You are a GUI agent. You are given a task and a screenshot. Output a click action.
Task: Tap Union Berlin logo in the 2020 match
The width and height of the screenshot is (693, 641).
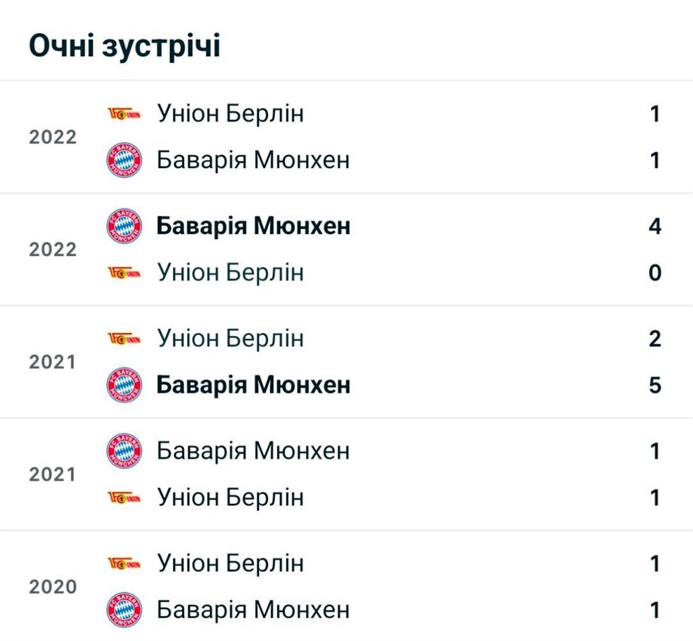[124, 563]
